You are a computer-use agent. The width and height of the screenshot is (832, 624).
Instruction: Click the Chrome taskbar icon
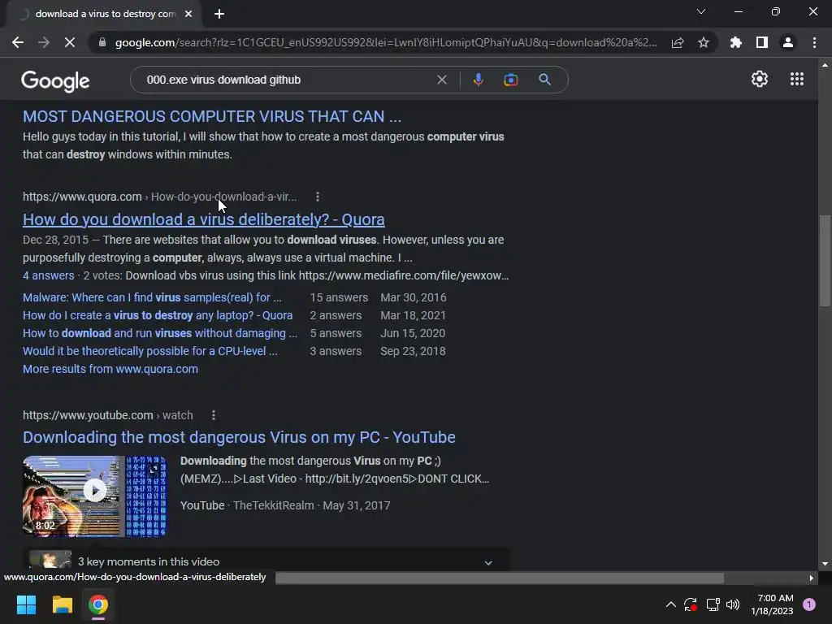click(x=98, y=604)
